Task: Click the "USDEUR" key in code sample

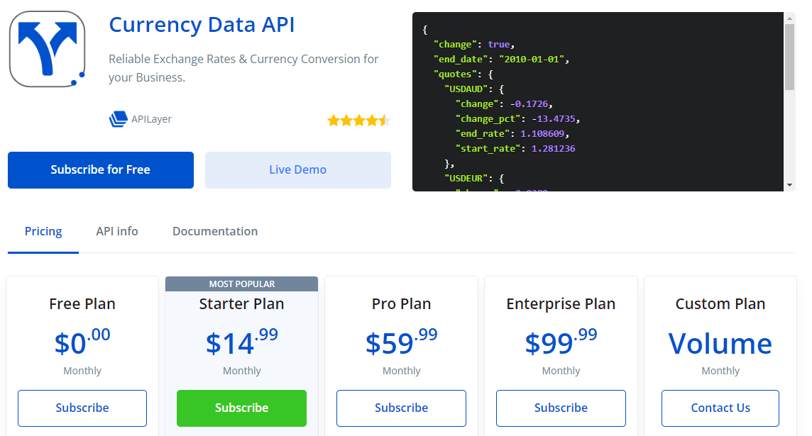Action: (x=466, y=179)
